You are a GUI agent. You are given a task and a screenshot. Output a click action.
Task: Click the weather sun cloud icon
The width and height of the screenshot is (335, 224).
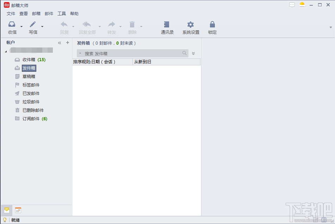coord(302,5)
